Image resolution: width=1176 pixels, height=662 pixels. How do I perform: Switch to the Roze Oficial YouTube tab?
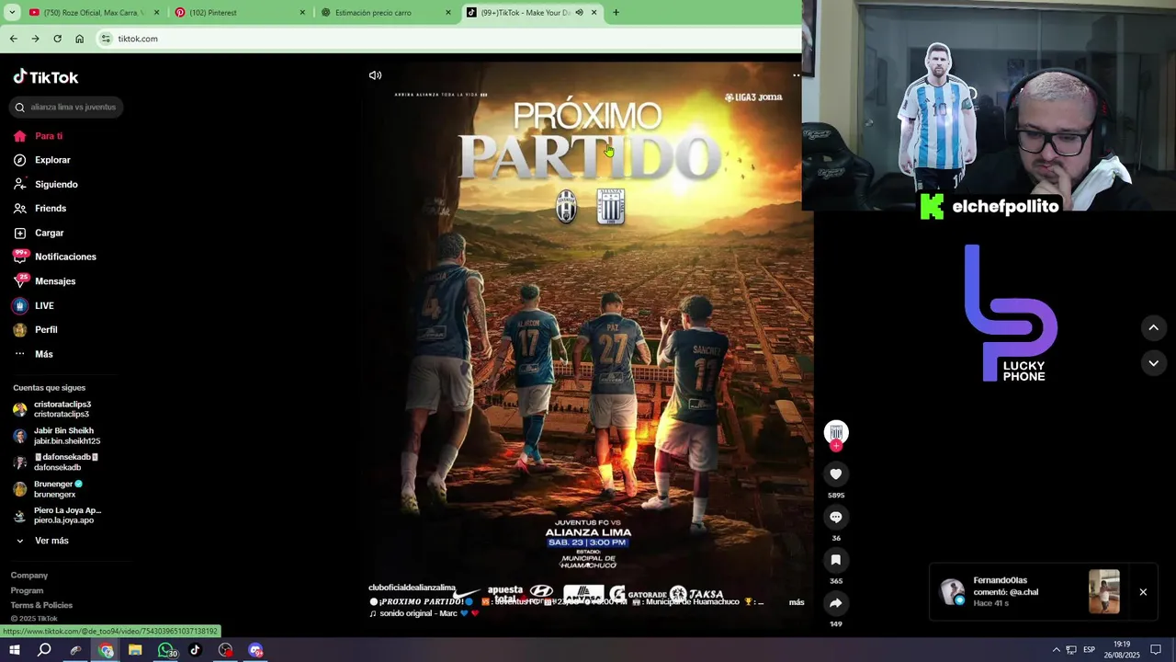pyautogui.click(x=92, y=13)
